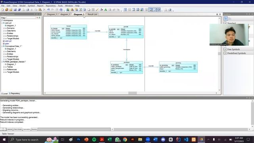The width and height of the screenshot is (254, 143).
Task: Click the Windows taskbar search box
Action: (x=34, y=139)
